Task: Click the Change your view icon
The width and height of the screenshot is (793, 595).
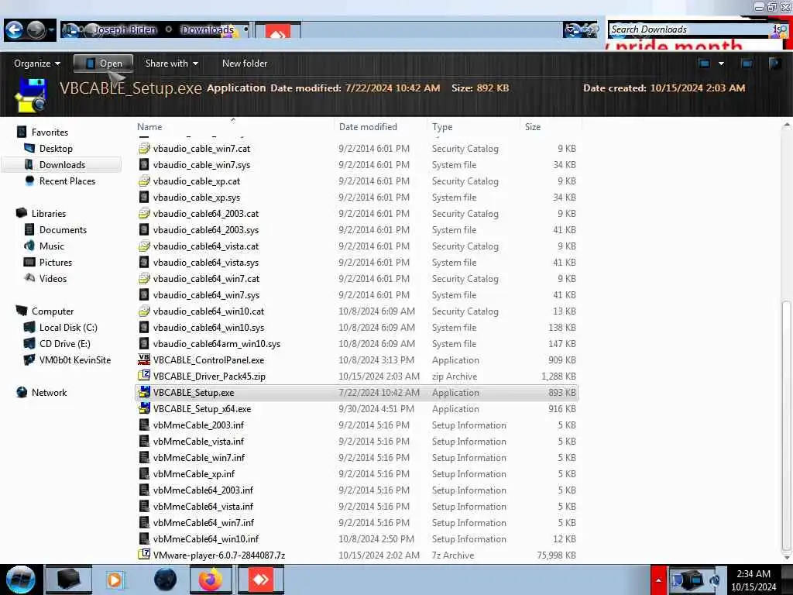Action: pos(704,64)
